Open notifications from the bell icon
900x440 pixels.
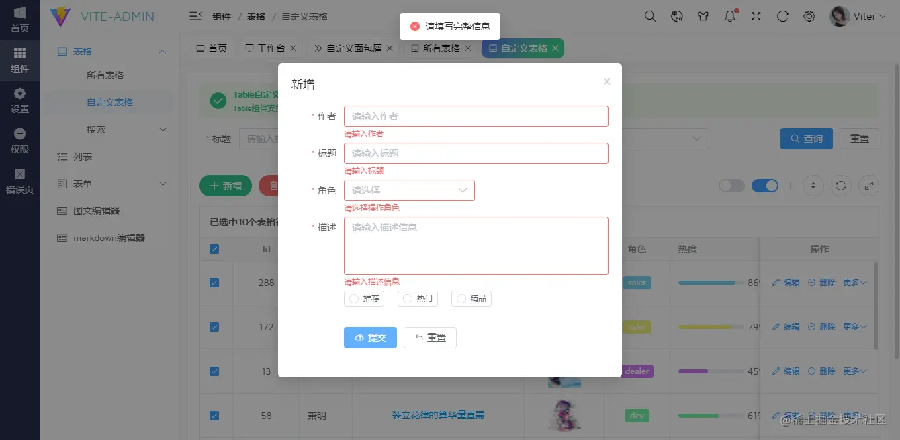click(x=729, y=15)
